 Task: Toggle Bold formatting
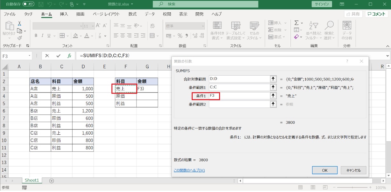pos(36,36)
